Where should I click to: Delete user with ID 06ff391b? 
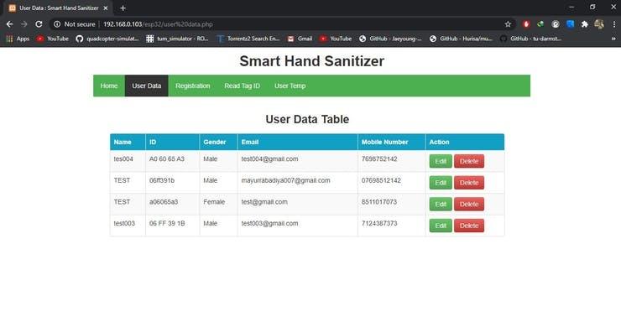coord(469,183)
